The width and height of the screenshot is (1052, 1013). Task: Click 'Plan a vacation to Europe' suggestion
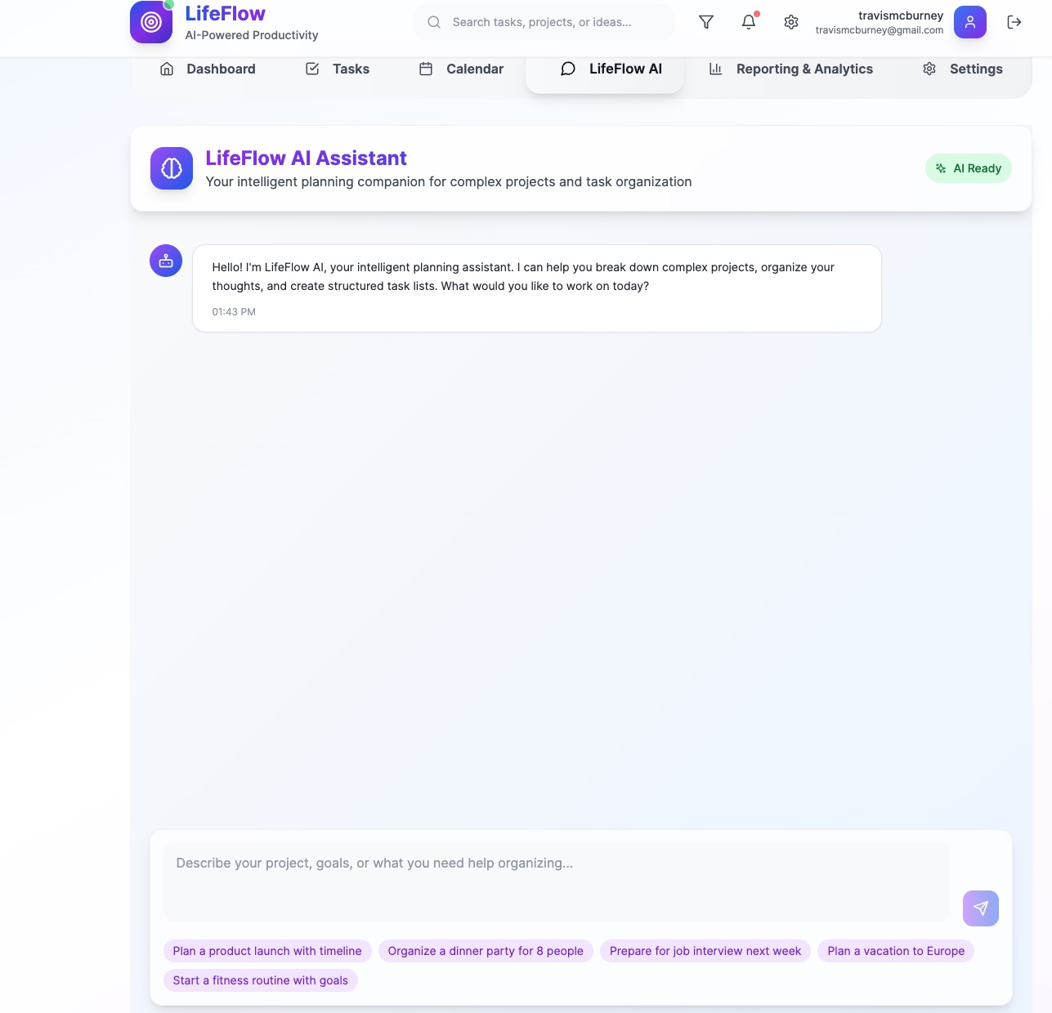pos(896,951)
